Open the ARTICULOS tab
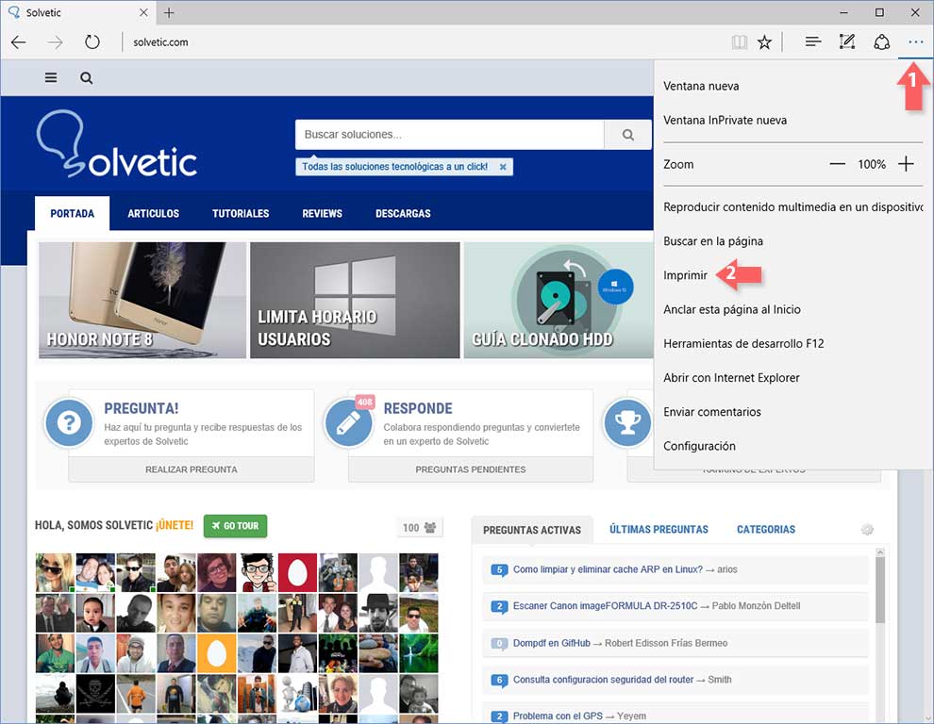 pos(153,213)
